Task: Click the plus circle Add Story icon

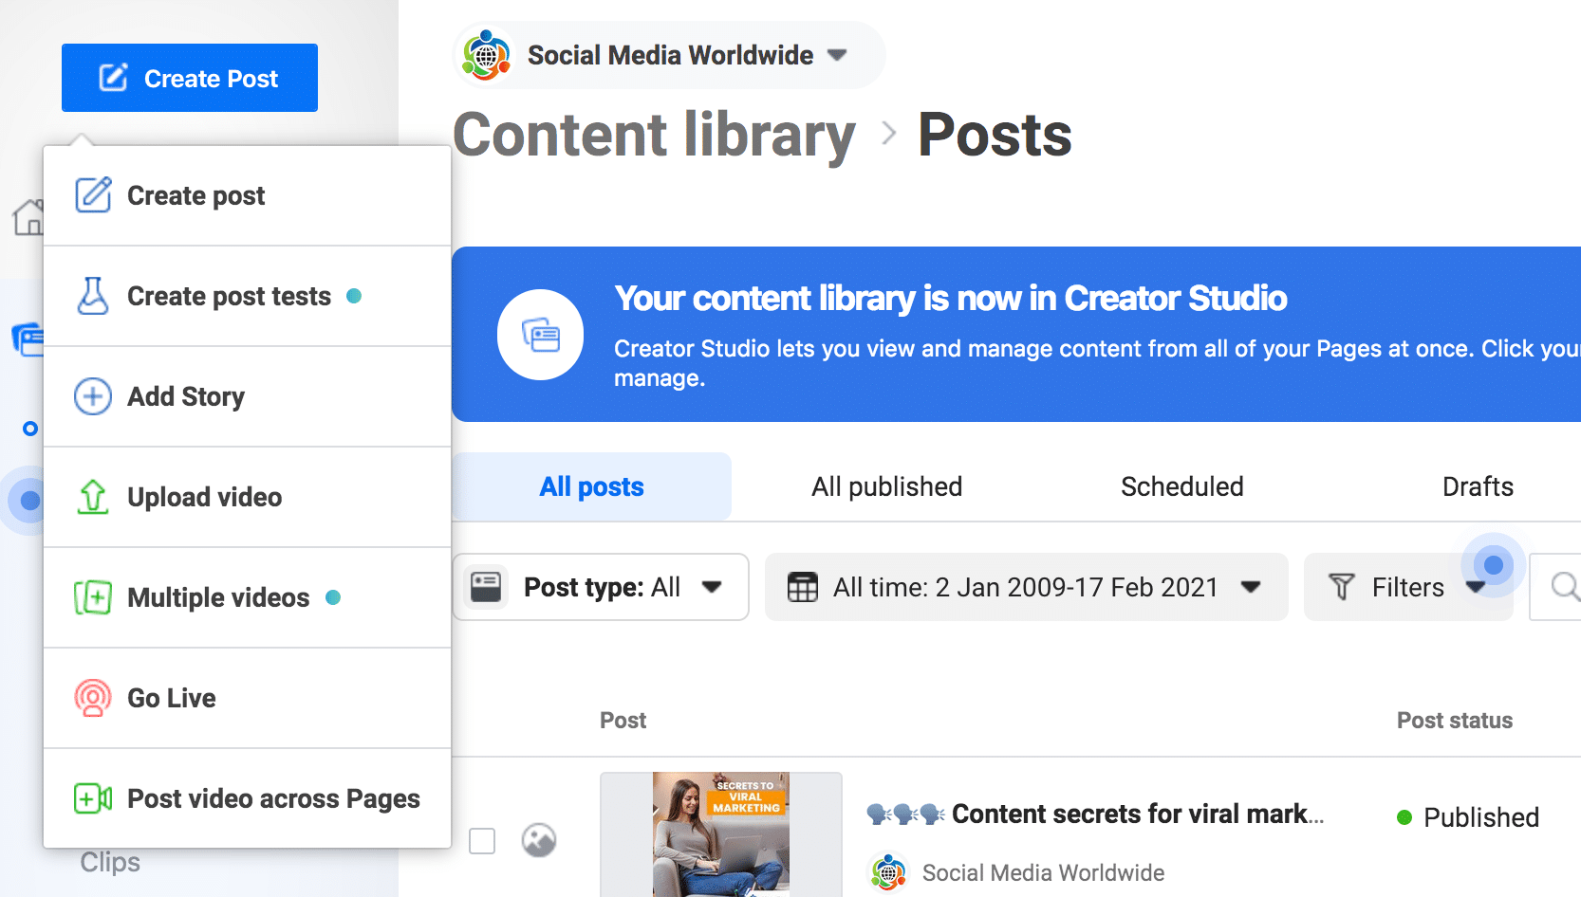Action: [x=93, y=396]
